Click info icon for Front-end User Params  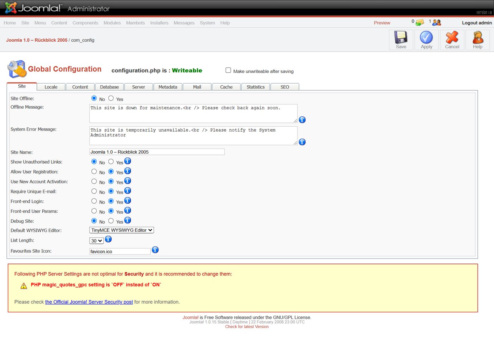128,210
